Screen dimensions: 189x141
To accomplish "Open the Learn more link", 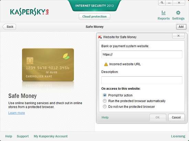I will [16, 113].
